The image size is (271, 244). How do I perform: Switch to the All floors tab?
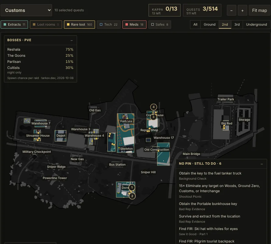195,24
